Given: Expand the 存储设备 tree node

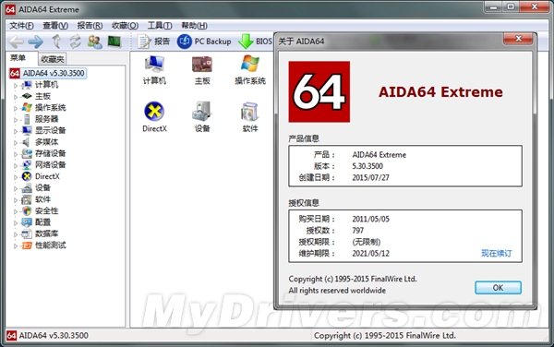Looking at the screenshot, I should (16, 154).
